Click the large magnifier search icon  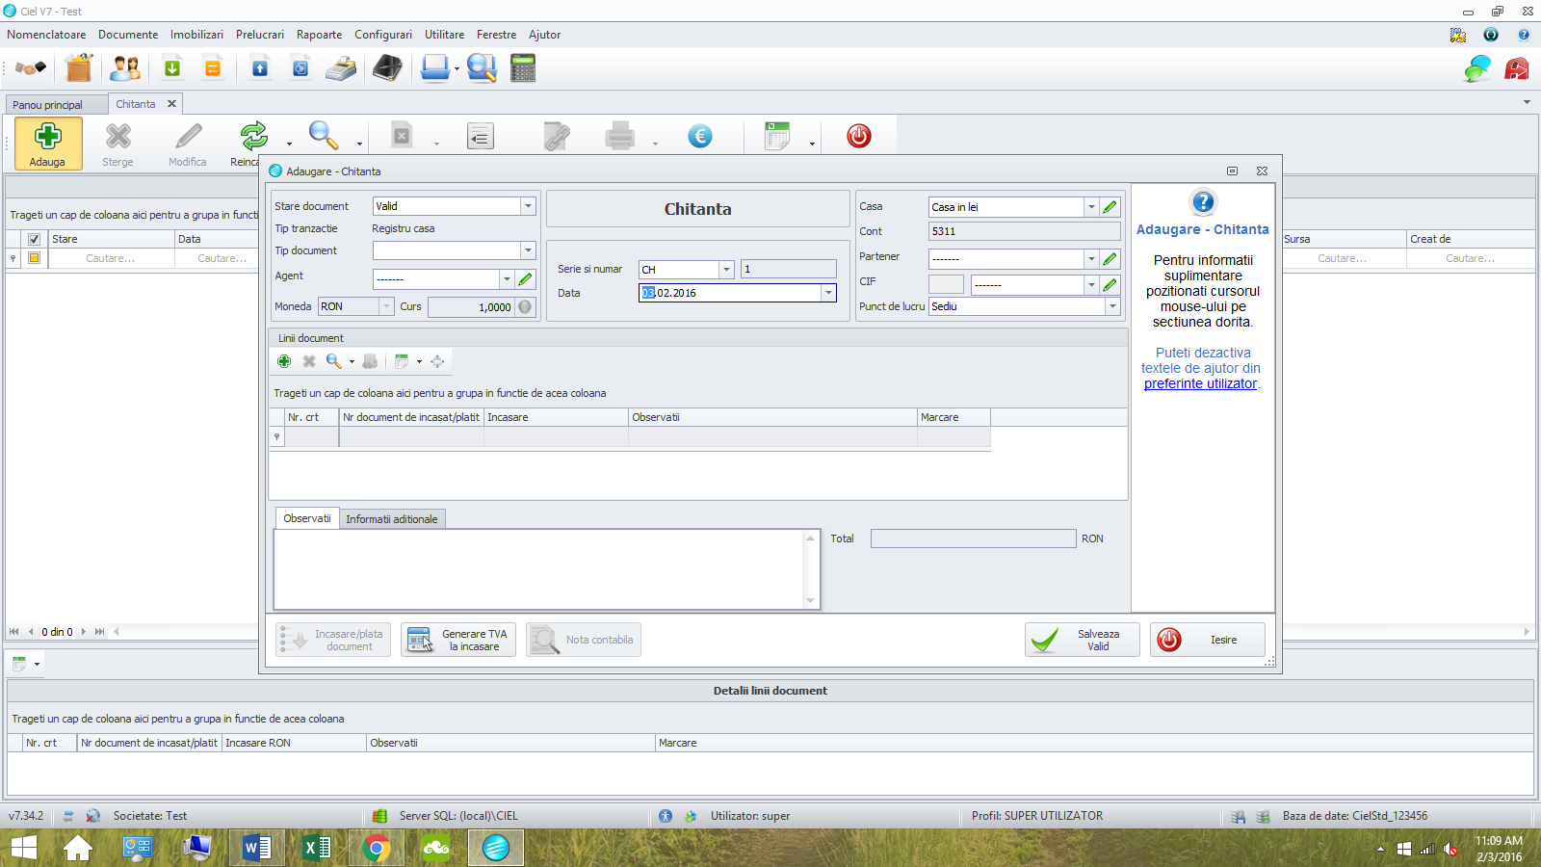point(324,136)
